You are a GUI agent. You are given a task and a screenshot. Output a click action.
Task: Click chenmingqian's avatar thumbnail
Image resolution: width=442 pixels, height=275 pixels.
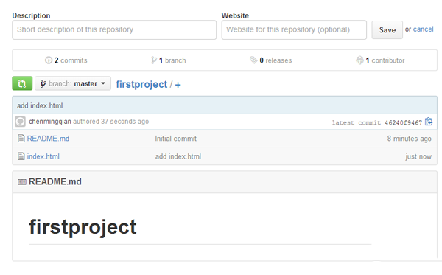(21, 122)
